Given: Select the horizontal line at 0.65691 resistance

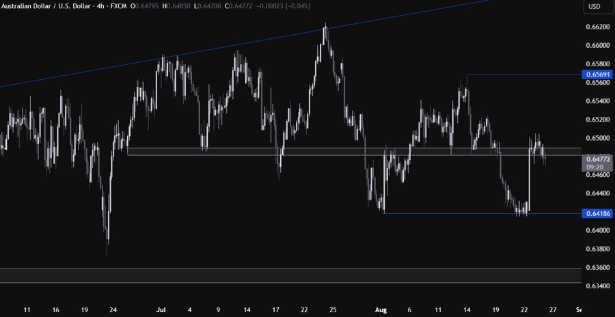Looking at the screenshot, I should [x=519, y=74].
